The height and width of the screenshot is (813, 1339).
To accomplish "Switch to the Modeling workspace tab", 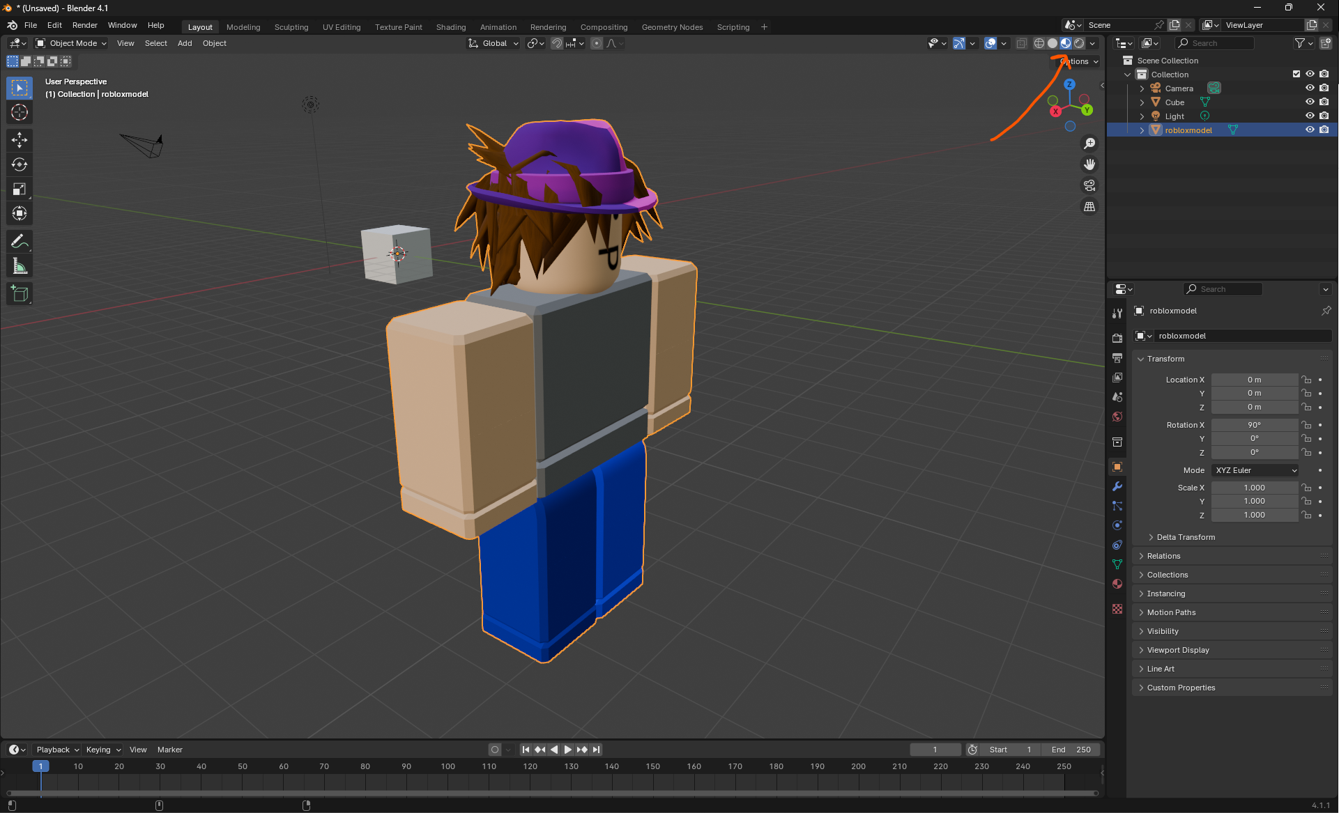I will 243,27.
